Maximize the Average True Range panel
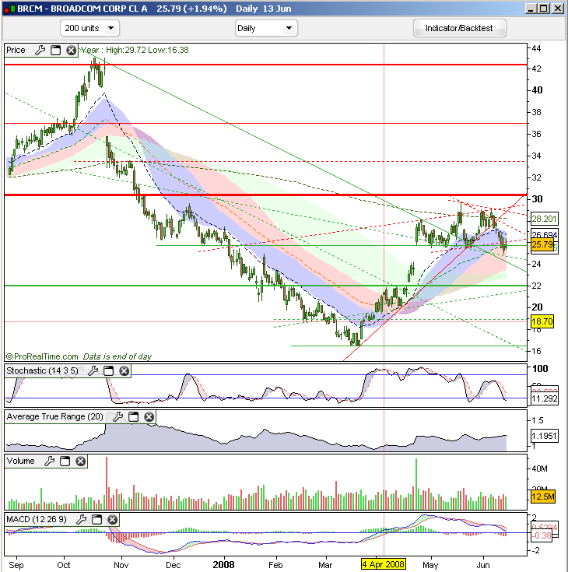 pos(134,416)
